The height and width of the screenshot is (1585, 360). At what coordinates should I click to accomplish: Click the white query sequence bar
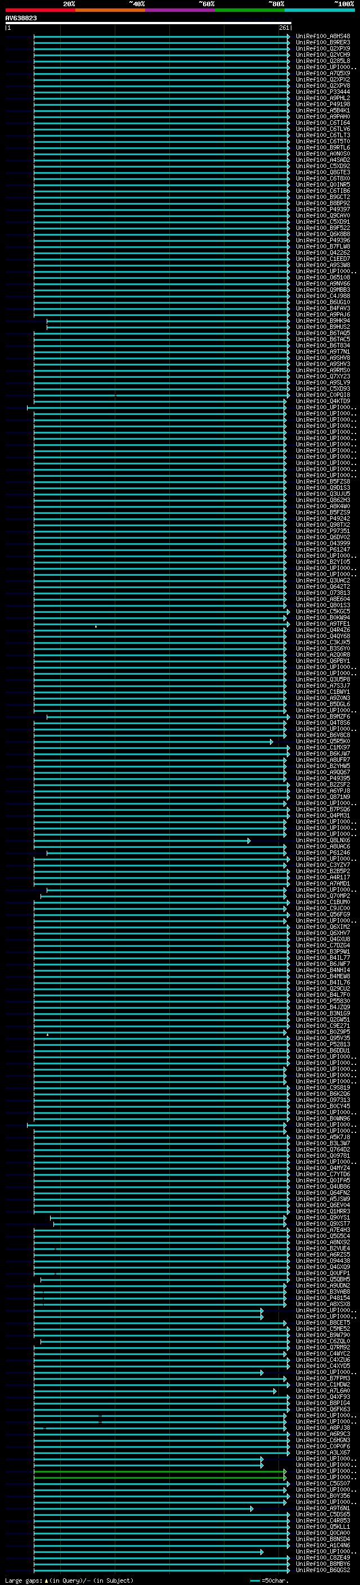pyautogui.click(x=148, y=22)
